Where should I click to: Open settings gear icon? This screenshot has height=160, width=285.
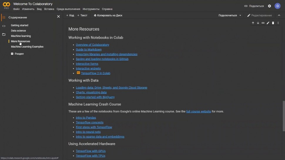coord(269,6)
